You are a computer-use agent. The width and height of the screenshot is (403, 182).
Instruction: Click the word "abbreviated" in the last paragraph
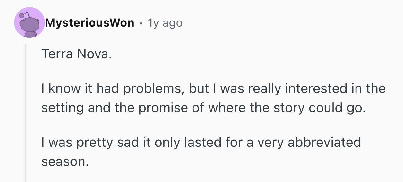tap(324, 142)
